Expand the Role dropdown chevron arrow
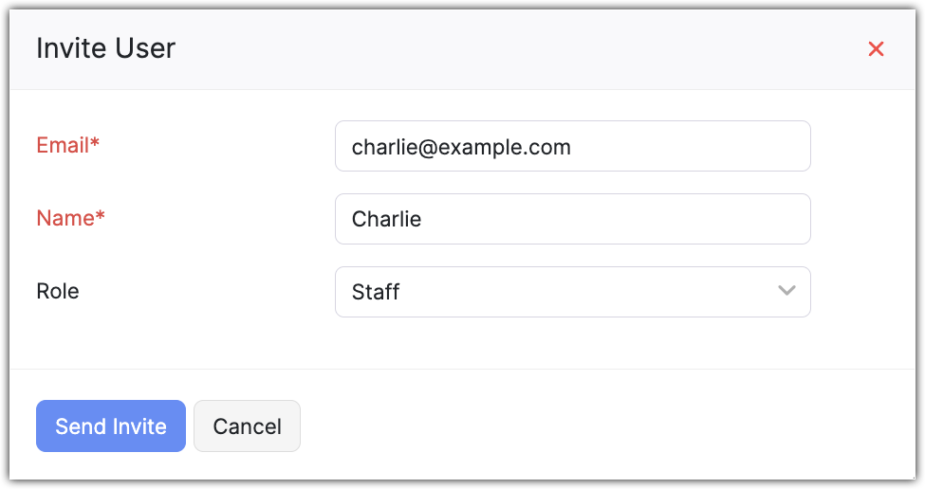 786,291
